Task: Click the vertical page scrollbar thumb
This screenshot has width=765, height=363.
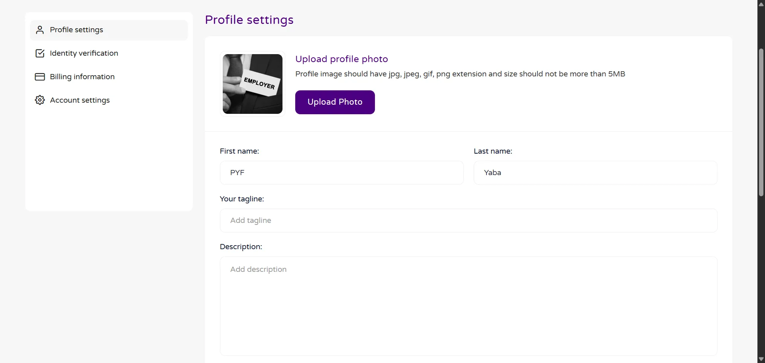Action: tap(761, 122)
